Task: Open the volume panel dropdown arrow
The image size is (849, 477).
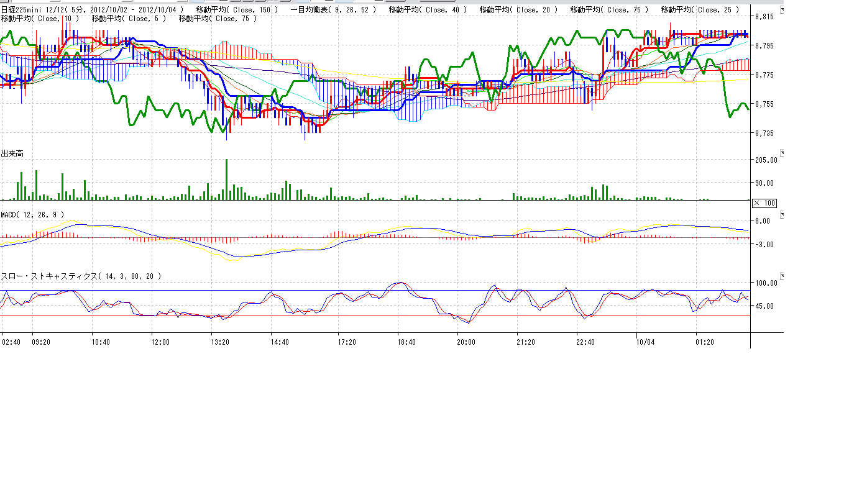Action: 782,153
